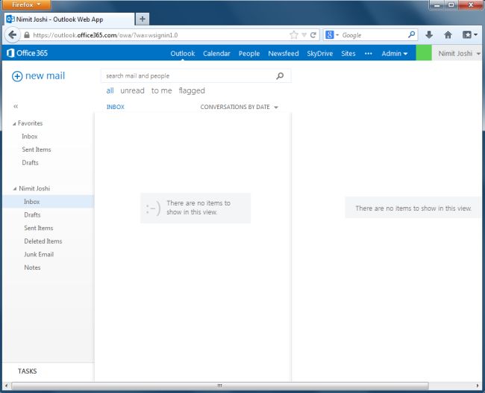
Task: Switch to the Outlook tab
Action: 183,54
